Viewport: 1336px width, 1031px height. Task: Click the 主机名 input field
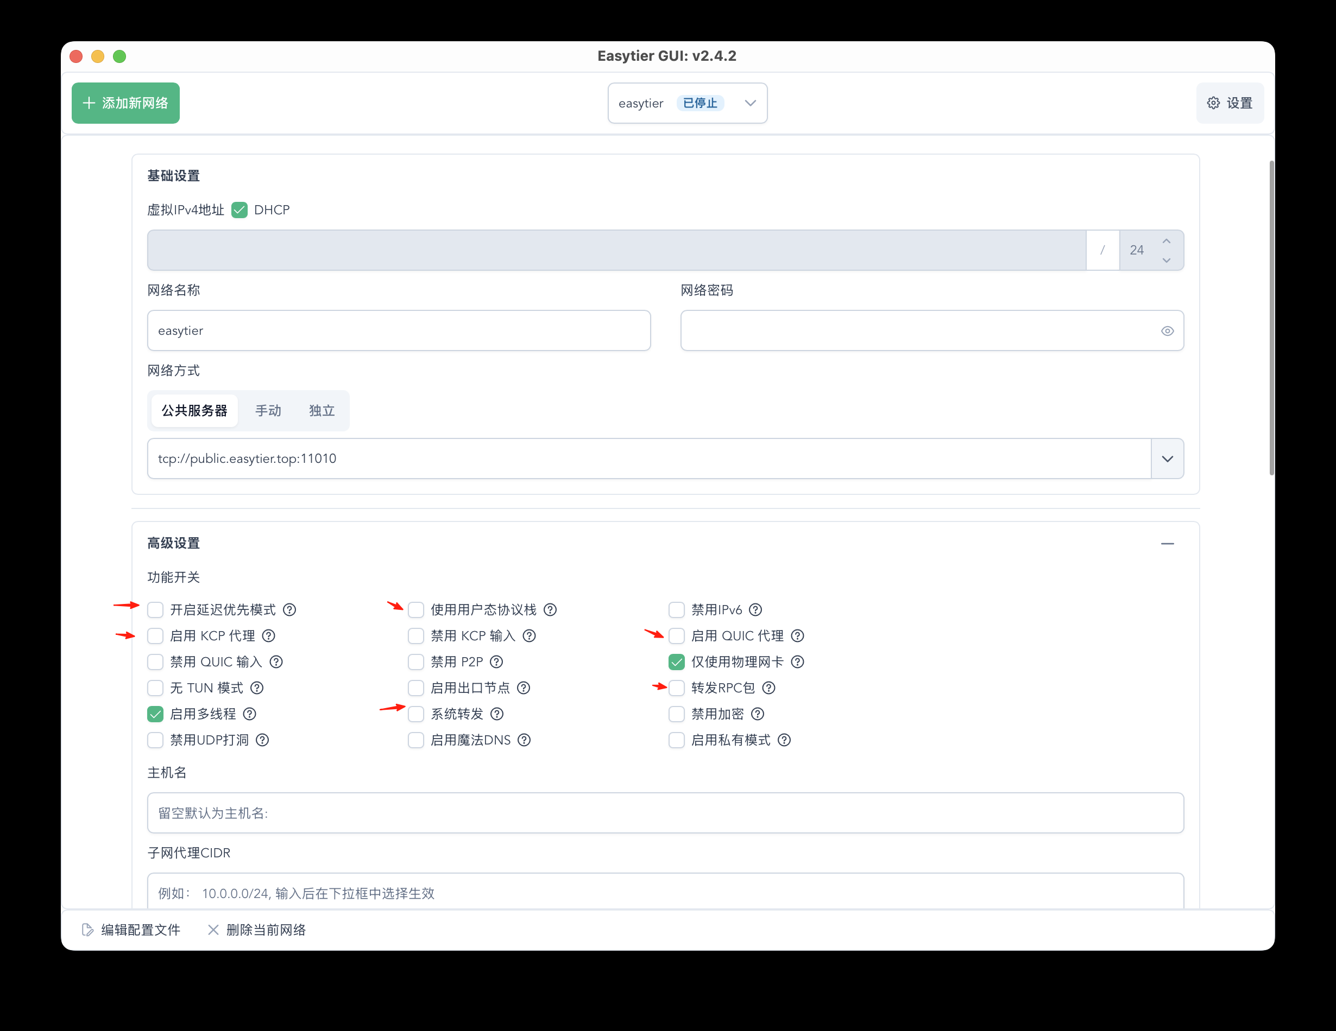[x=665, y=813]
